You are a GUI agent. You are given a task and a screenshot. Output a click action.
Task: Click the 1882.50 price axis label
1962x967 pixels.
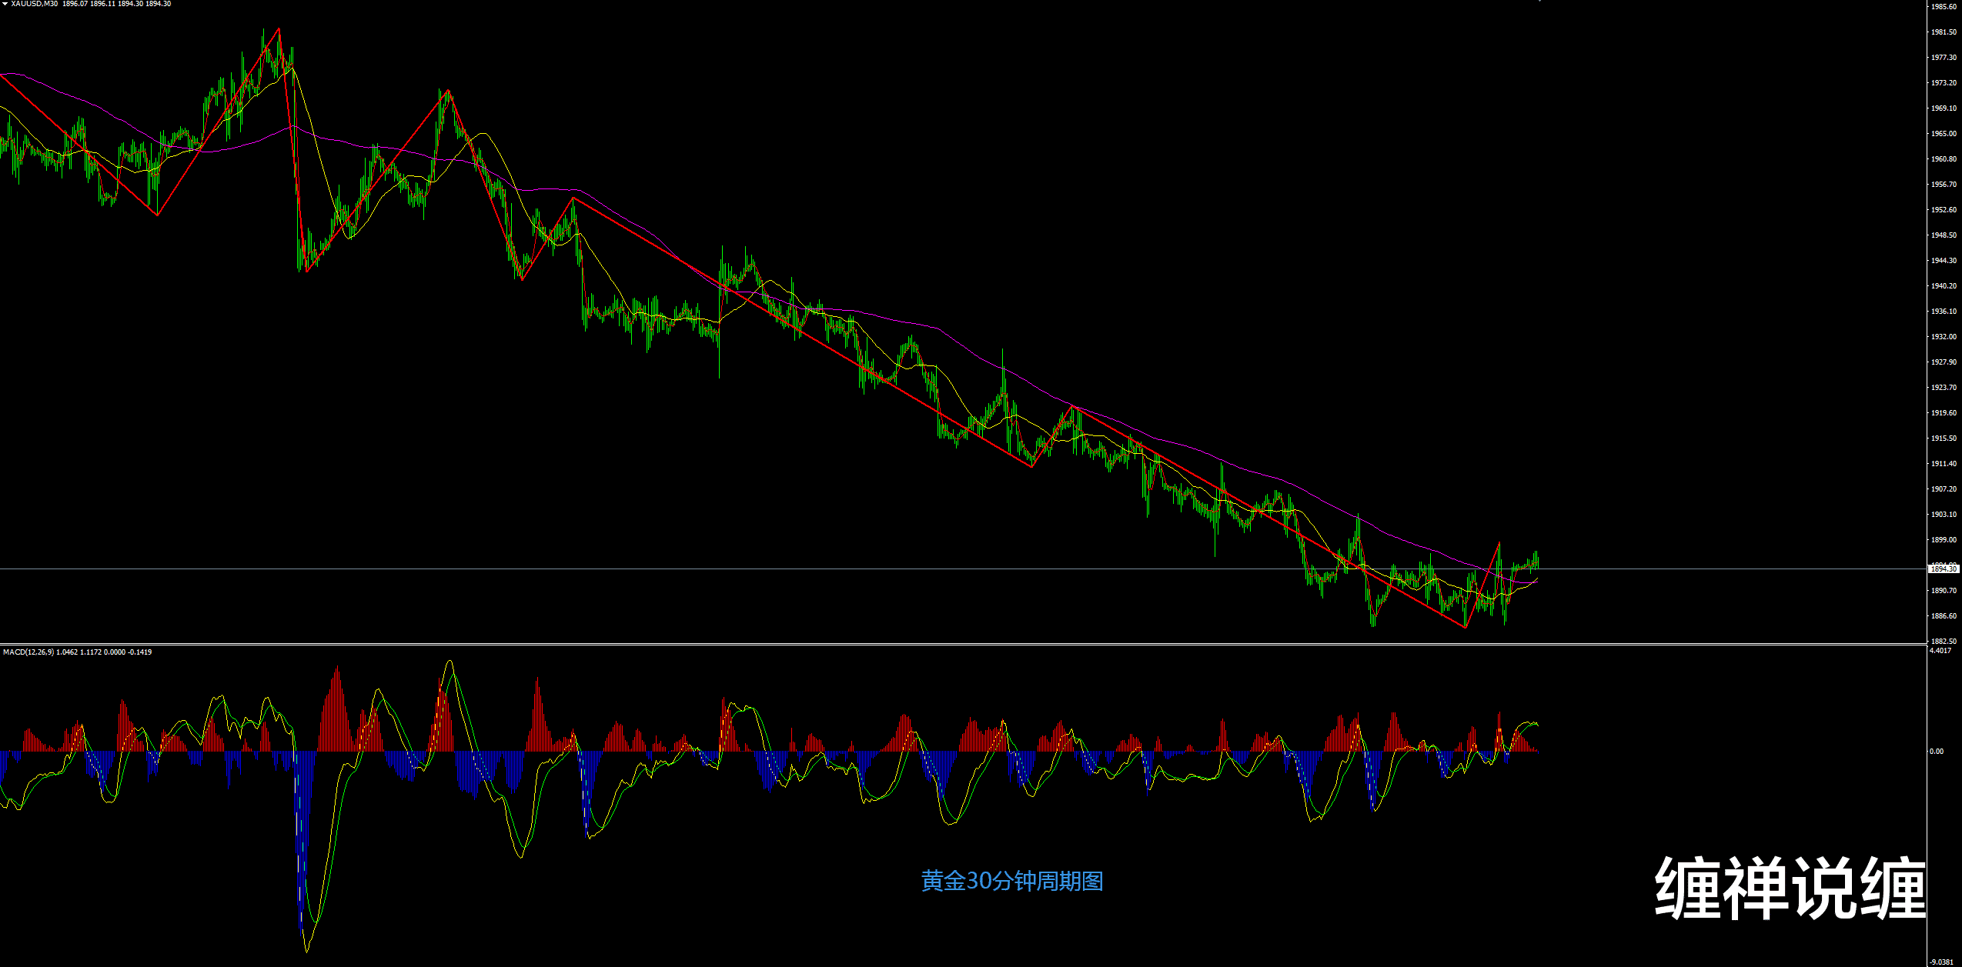click(1944, 641)
